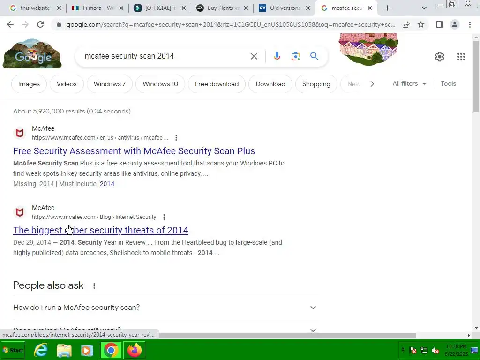Open the Google apps grid
The image size is (480, 360).
point(461,57)
